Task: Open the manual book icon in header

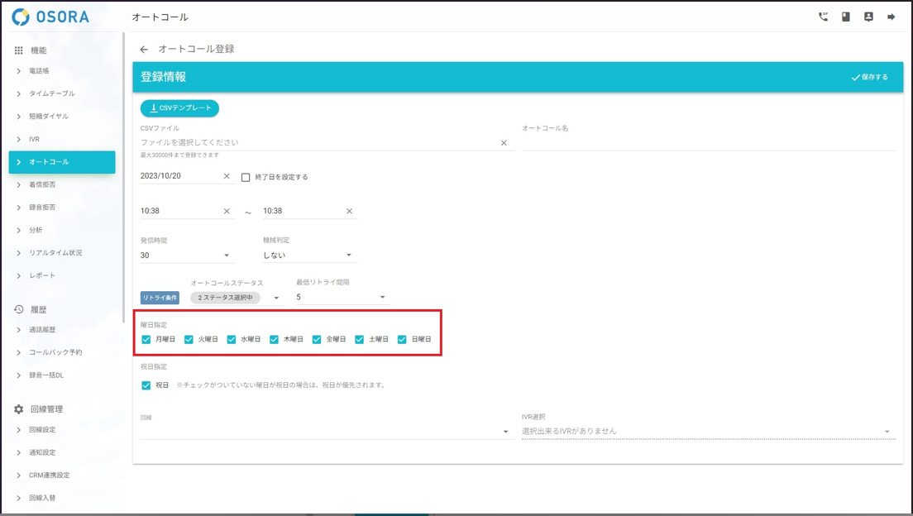Action: click(x=845, y=17)
